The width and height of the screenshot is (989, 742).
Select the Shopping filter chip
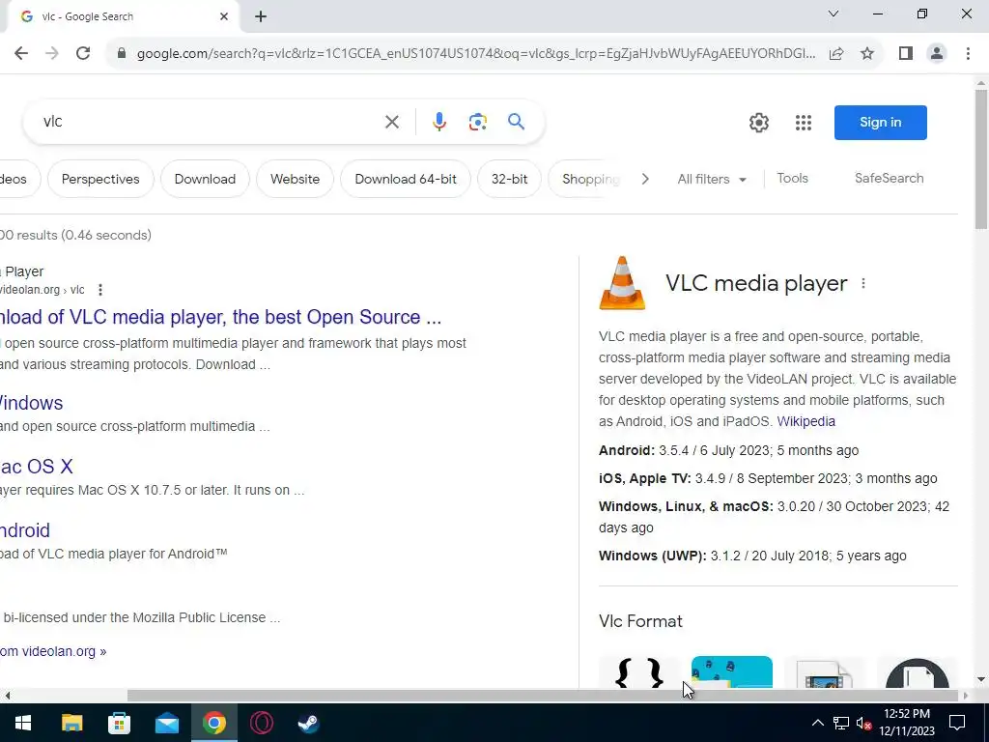(586, 179)
